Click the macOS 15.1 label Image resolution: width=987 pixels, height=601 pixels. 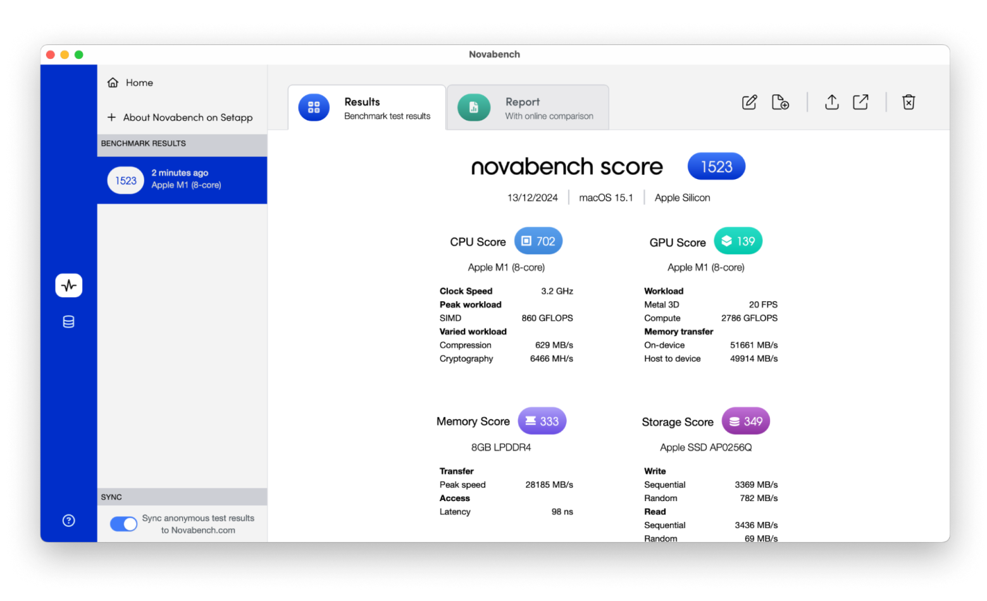pos(606,198)
